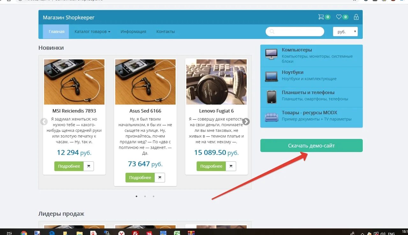Open the Компьютеры category link
The image size is (408, 235).
[x=297, y=50]
